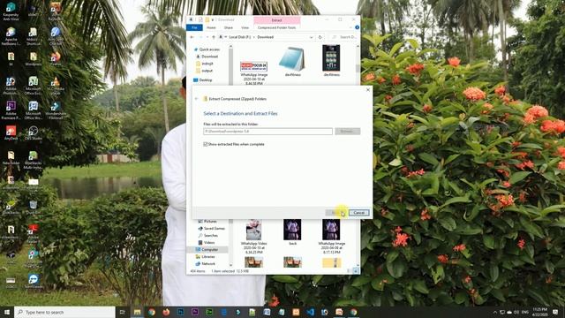This screenshot has width=565, height=318.
Task: Click the taskbar search box
Action: pyautogui.click(x=64, y=312)
